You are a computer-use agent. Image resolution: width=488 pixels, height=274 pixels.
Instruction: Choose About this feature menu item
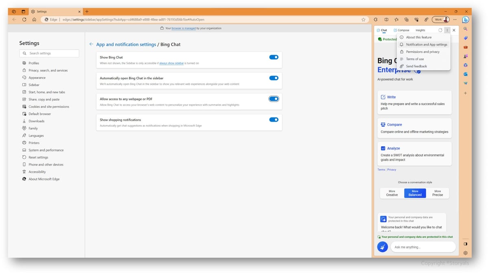tap(423, 37)
